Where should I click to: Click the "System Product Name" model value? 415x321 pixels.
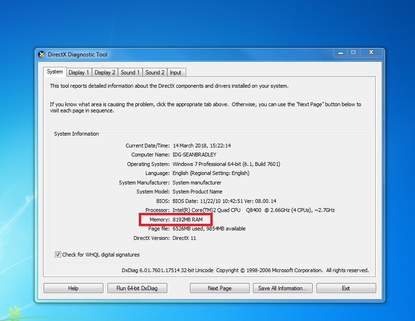[198, 192]
